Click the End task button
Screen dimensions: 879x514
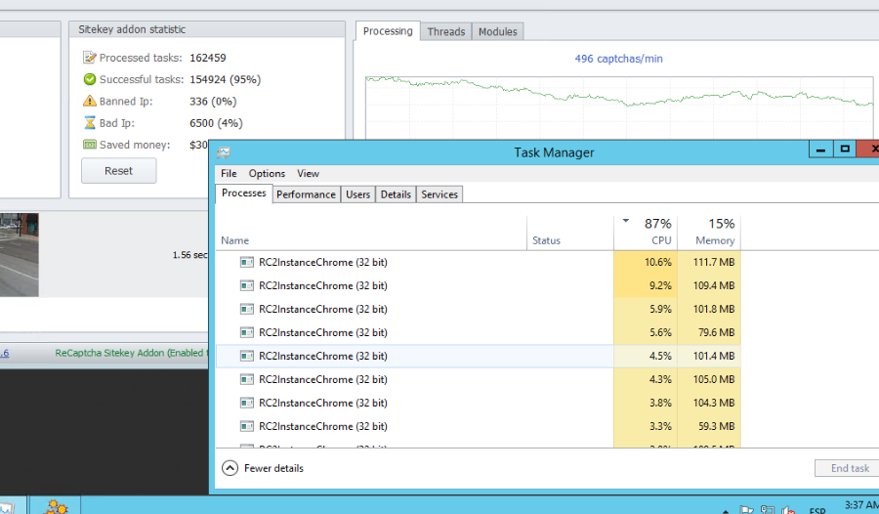click(x=849, y=468)
